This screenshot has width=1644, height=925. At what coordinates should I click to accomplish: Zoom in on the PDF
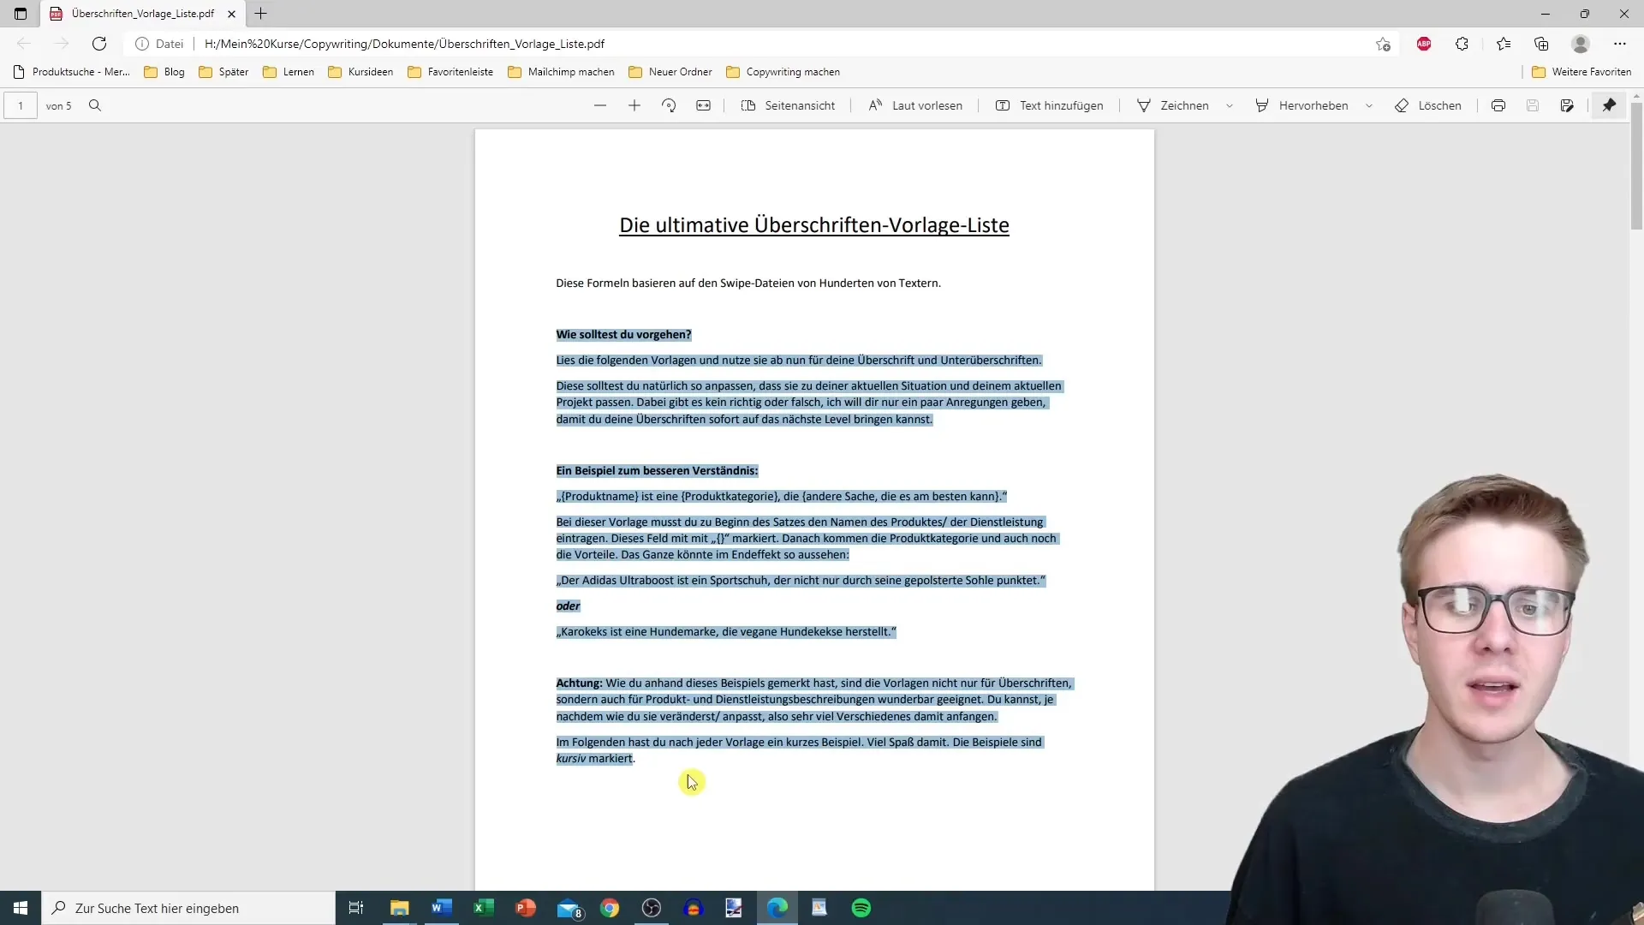click(x=634, y=105)
